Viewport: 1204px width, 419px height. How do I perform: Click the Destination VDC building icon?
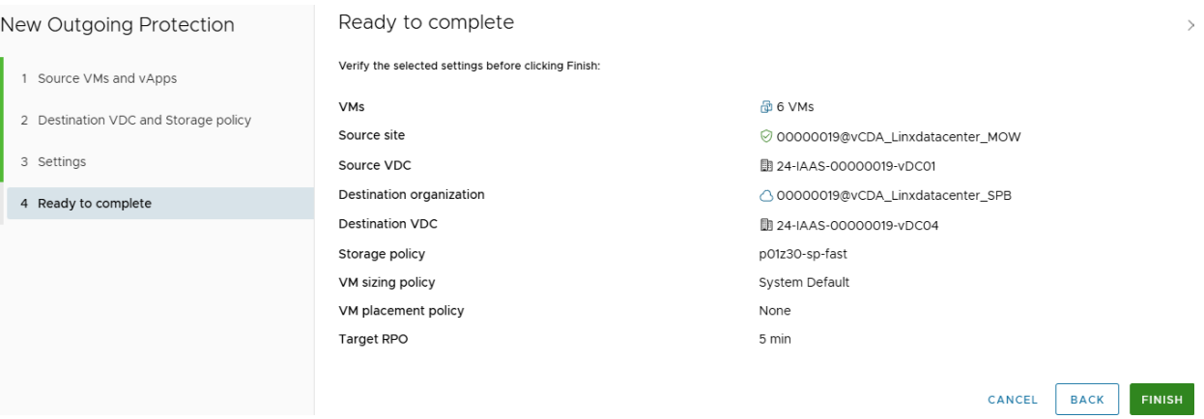pos(765,224)
